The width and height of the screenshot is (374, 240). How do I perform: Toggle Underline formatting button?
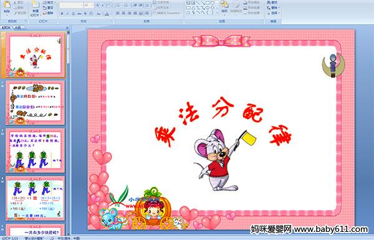pyautogui.click(x=73, y=14)
